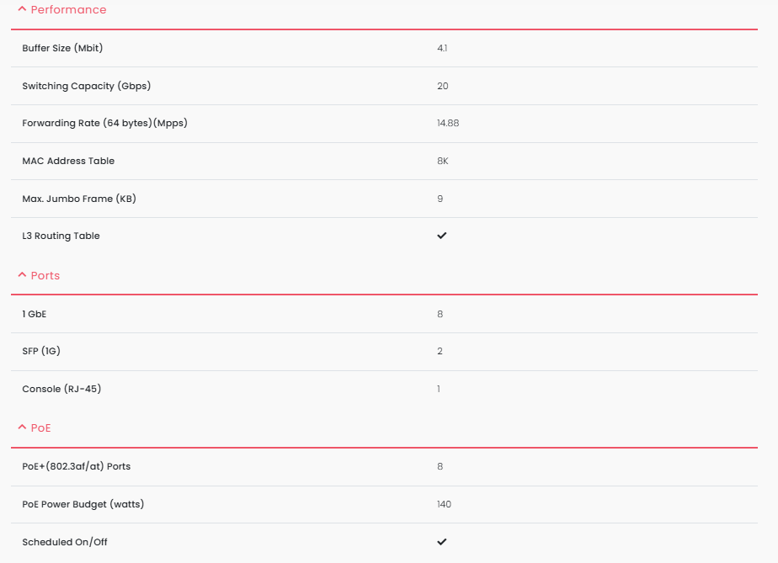778x563 pixels.
Task: Select the 1 GbE row label
Action: coord(35,314)
